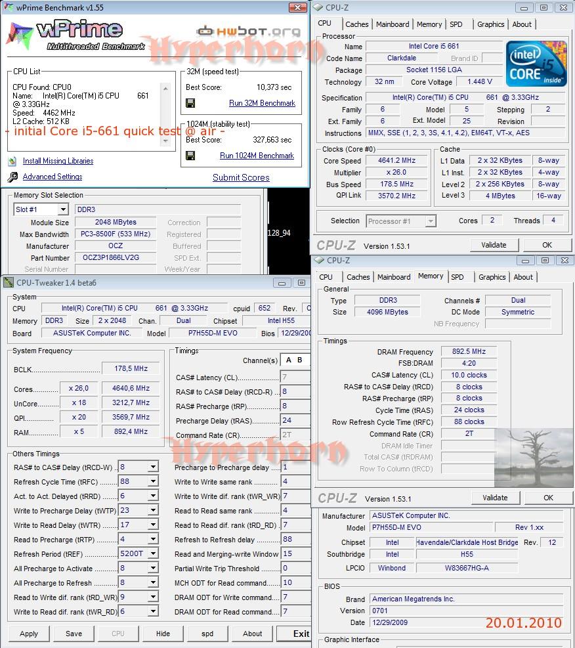Click the Advanced Settings wrench icon
Viewport: 575px width, 648px height.
point(12,177)
